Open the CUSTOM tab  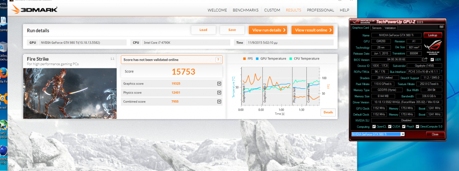pyautogui.click(x=272, y=10)
